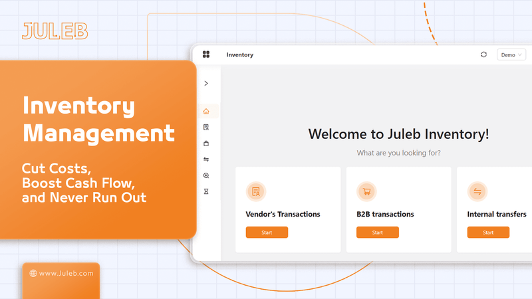Screen dimensions: 532x299
Task: Open the transfers arrows sidebar icon
Action: (206, 159)
